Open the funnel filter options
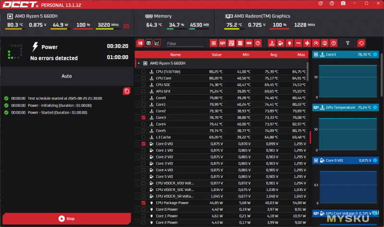The height and width of the screenshot is (227, 384). [348, 43]
